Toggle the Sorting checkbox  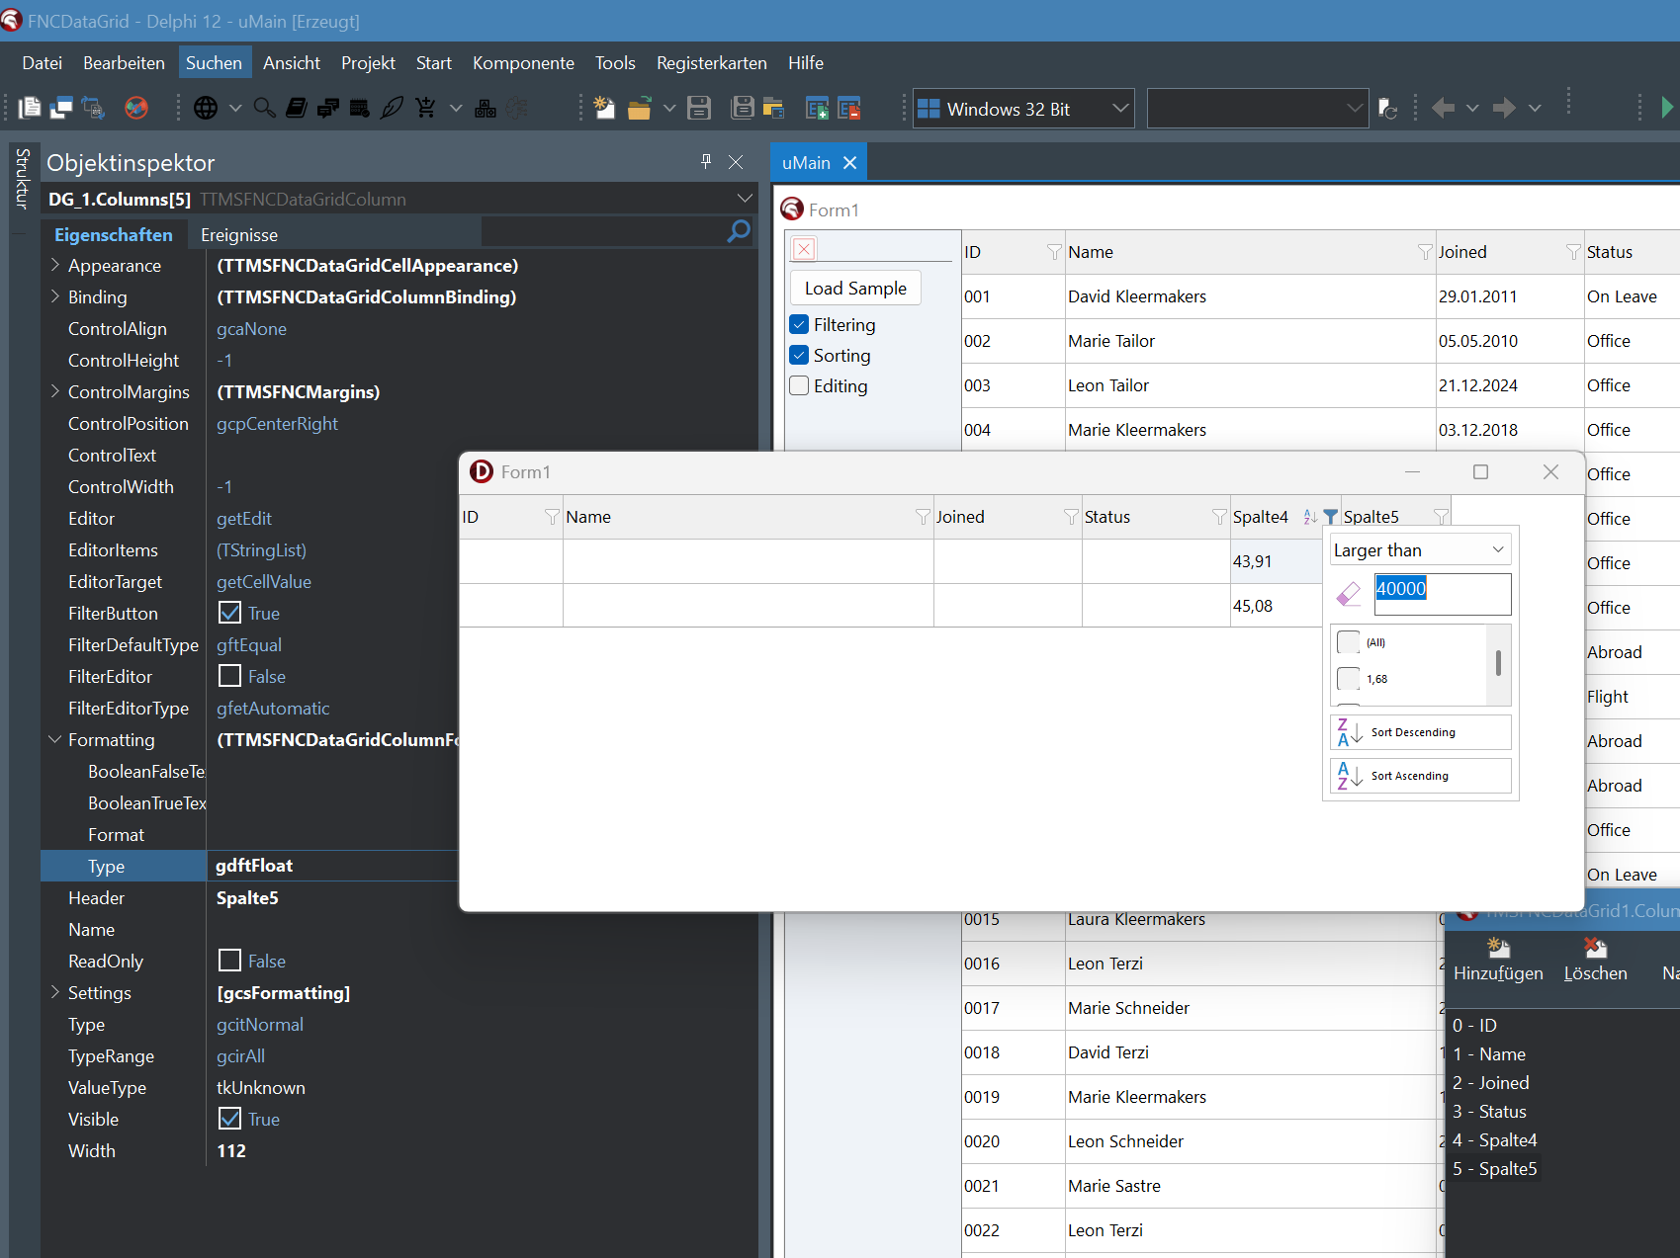[799, 355]
